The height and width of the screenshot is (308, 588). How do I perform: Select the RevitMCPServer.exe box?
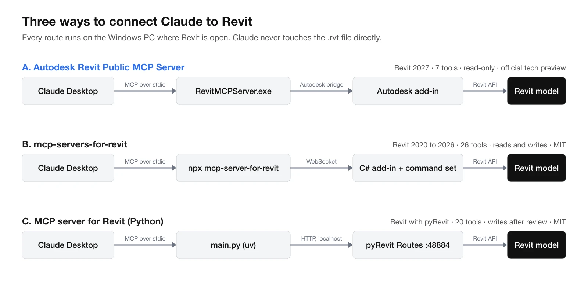[233, 91]
